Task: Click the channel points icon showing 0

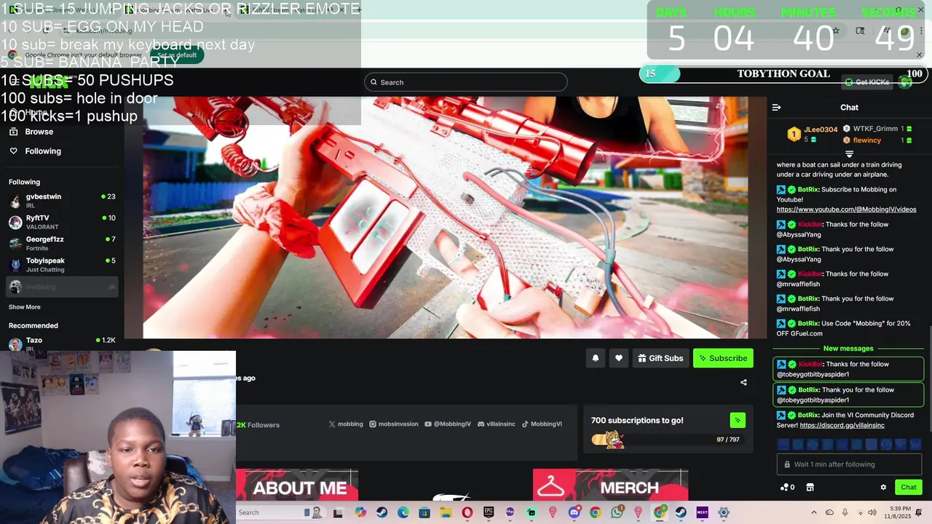Action: pos(787,488)
